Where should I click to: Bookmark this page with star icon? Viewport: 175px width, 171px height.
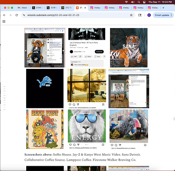pos(131,15)
